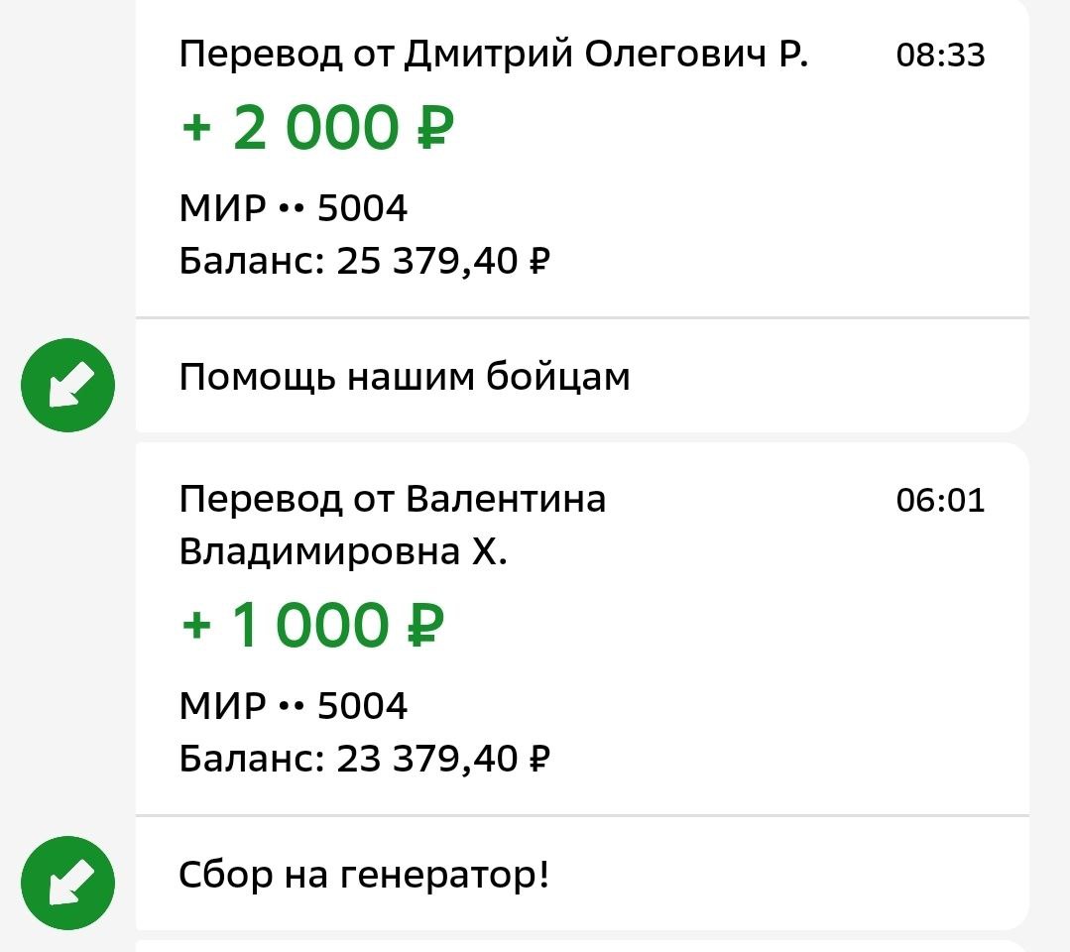Viewport: 1070px width, 952px height.
Task: Tap the green incoming arrow beside Сбор на генератор
Action: click(67, 883)
